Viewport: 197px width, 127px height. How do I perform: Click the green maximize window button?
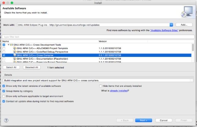pyautogui.click(x=12, y=3)
